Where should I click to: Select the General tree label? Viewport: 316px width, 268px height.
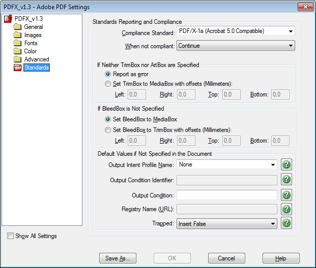(34, 27)
